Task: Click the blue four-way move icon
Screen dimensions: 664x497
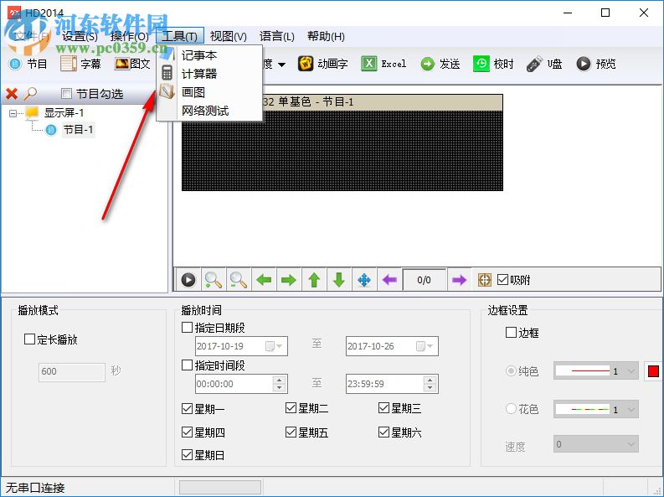Action: coord(364,280)
